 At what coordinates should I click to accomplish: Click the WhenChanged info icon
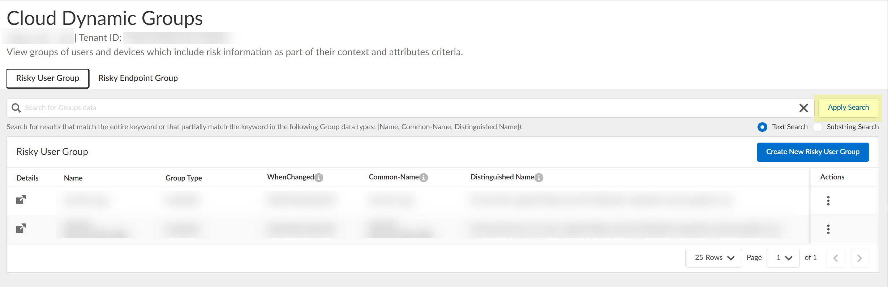pos(319,178)
